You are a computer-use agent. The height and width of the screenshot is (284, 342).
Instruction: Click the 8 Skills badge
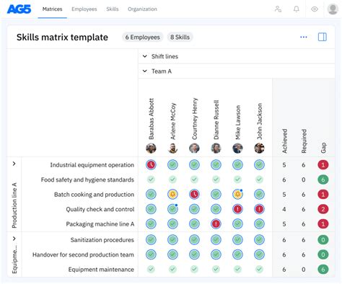point(180,37)
